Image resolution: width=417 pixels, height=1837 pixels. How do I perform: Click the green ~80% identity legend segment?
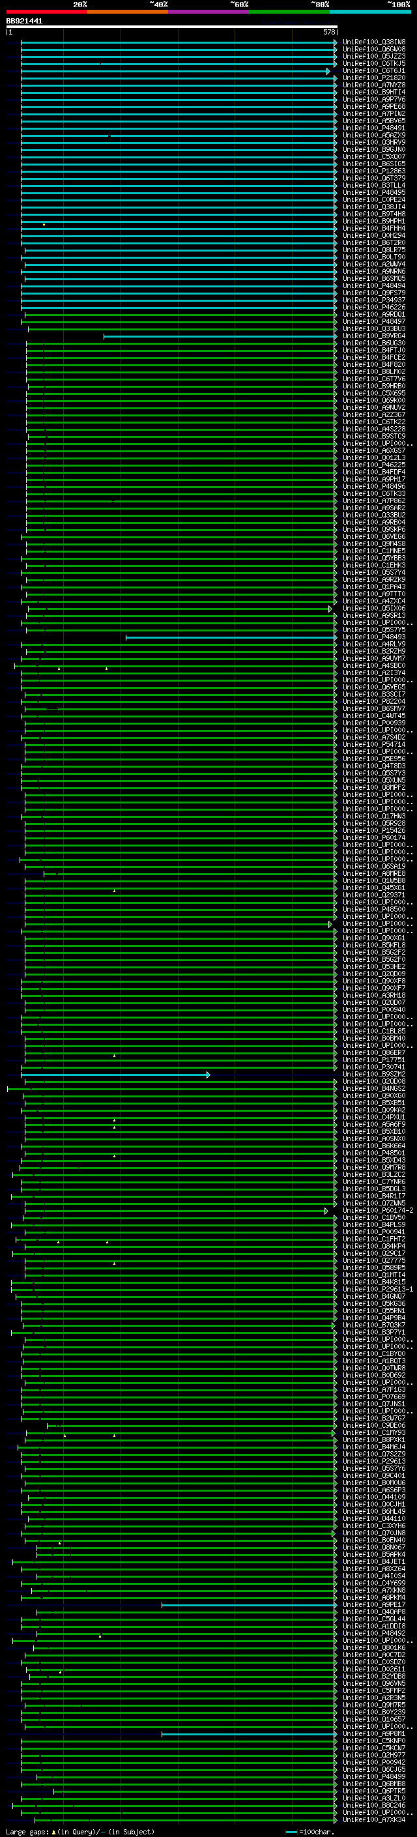(x=289, y=12)
